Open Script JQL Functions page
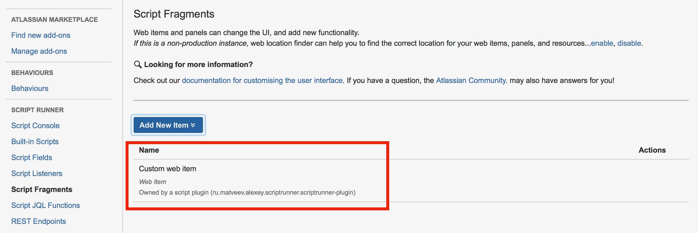698x233 pixels. point(45,205)
